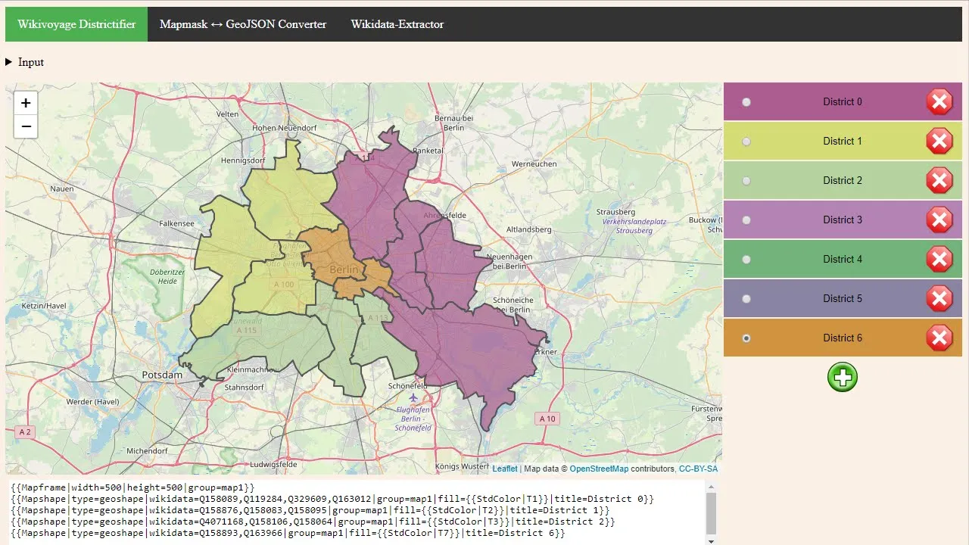Delete District 0 with its red X
The image size is (969, 545).
click(x=939, y=101)
